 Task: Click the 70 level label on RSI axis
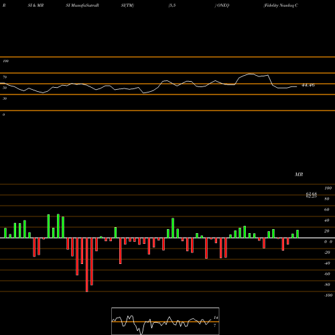[5, 77]
